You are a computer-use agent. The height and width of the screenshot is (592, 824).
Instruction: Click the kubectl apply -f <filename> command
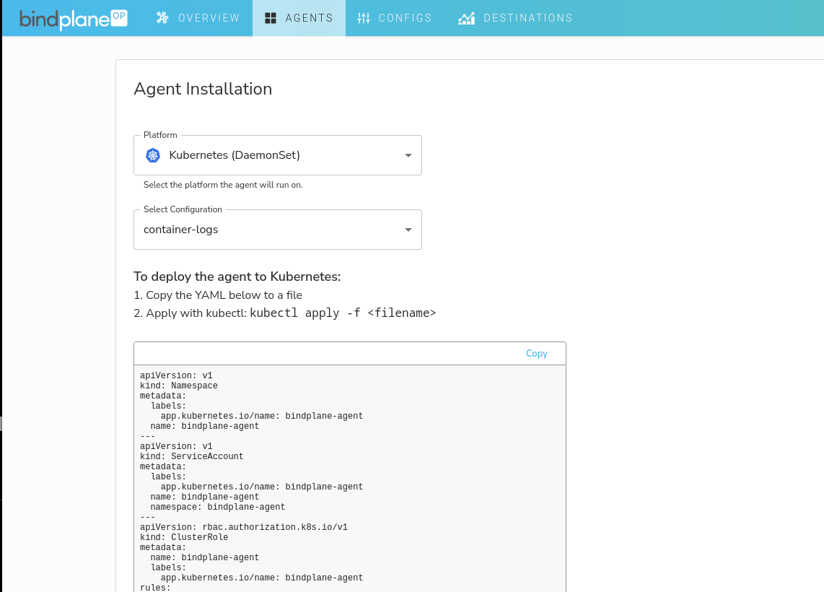pos(343,313)
